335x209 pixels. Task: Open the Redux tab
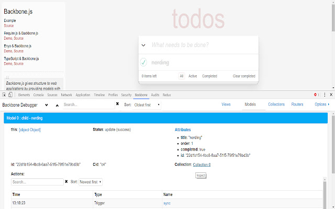(x=166, y=95)
